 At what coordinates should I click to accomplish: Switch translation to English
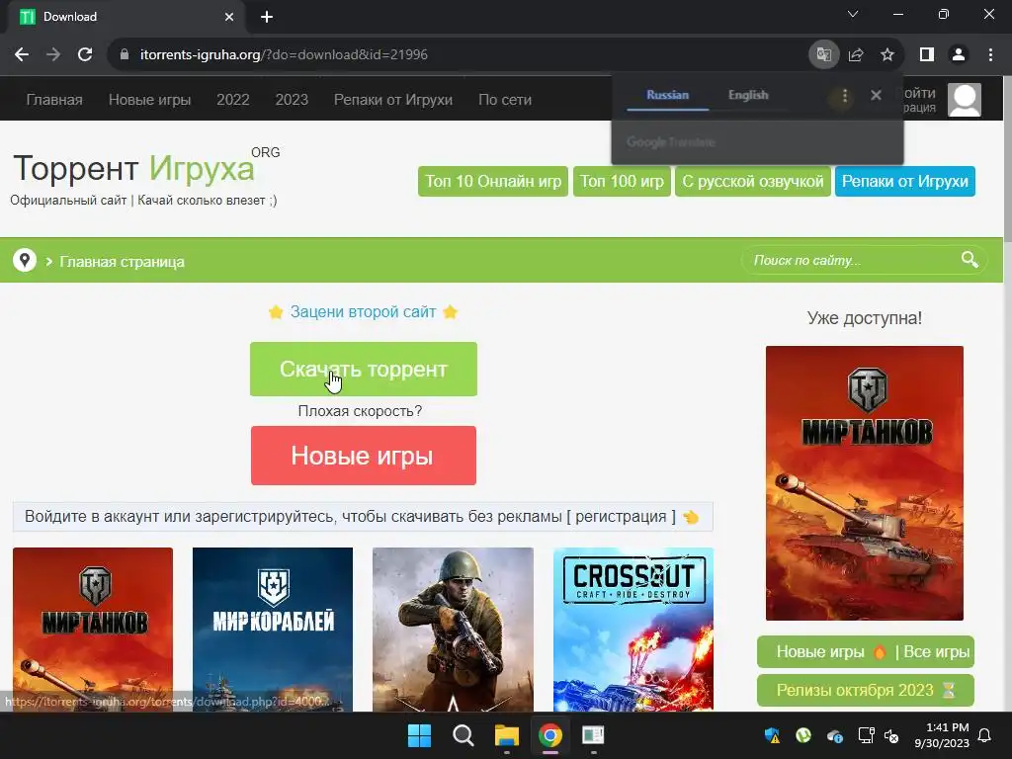tap(748, 95)
